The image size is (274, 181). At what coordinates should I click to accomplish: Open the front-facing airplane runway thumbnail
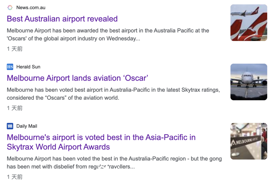(249, 82)
